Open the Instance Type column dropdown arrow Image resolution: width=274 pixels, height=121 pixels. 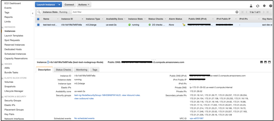click(x=102, y=19)
